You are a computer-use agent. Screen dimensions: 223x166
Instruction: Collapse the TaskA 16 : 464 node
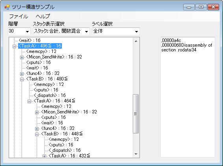pyautogui.click(x=29, y=101)
